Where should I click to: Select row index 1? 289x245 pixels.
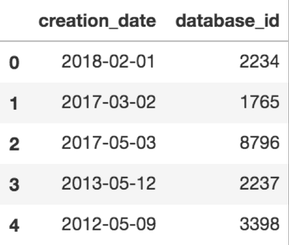13,103
